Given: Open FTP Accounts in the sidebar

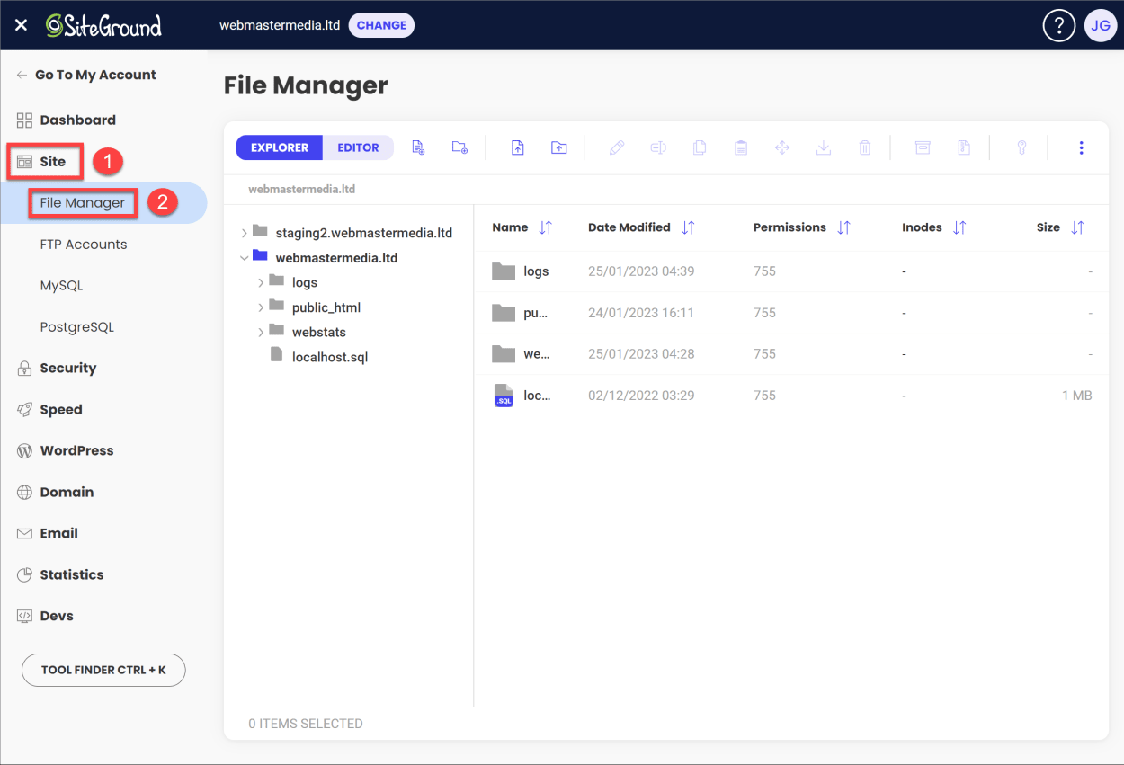Looking at the screenshot, I should 84,245.
